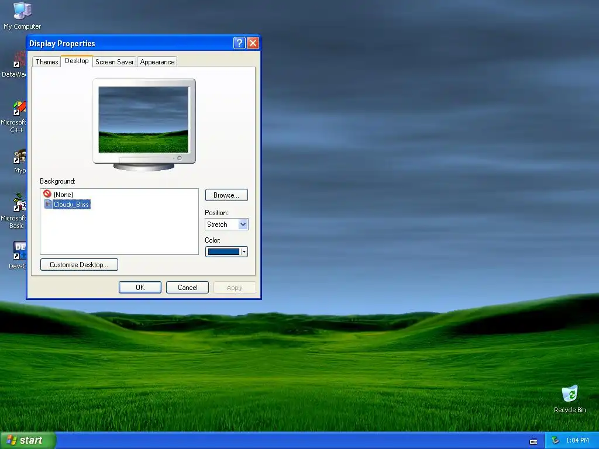Switch to the Desktop tab
Image resolution: width=599 pixels, height=449 pixels.
77,61
